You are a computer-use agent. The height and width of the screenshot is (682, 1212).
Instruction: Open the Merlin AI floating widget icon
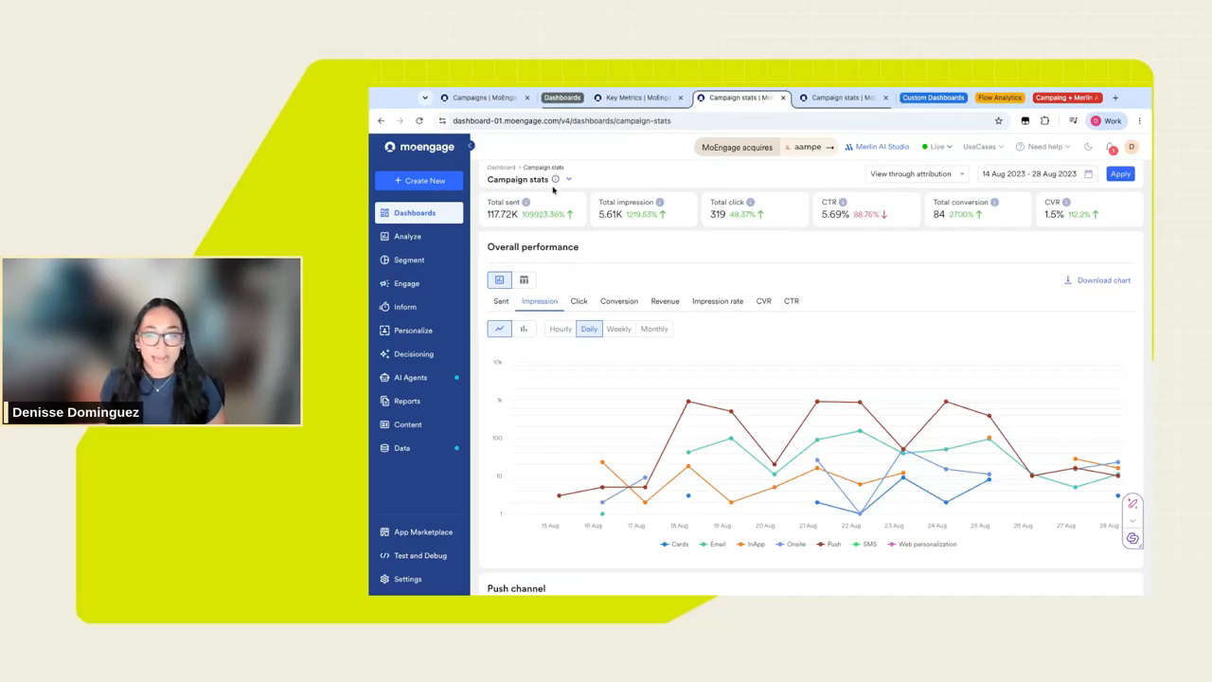[x=1132, y=504]
